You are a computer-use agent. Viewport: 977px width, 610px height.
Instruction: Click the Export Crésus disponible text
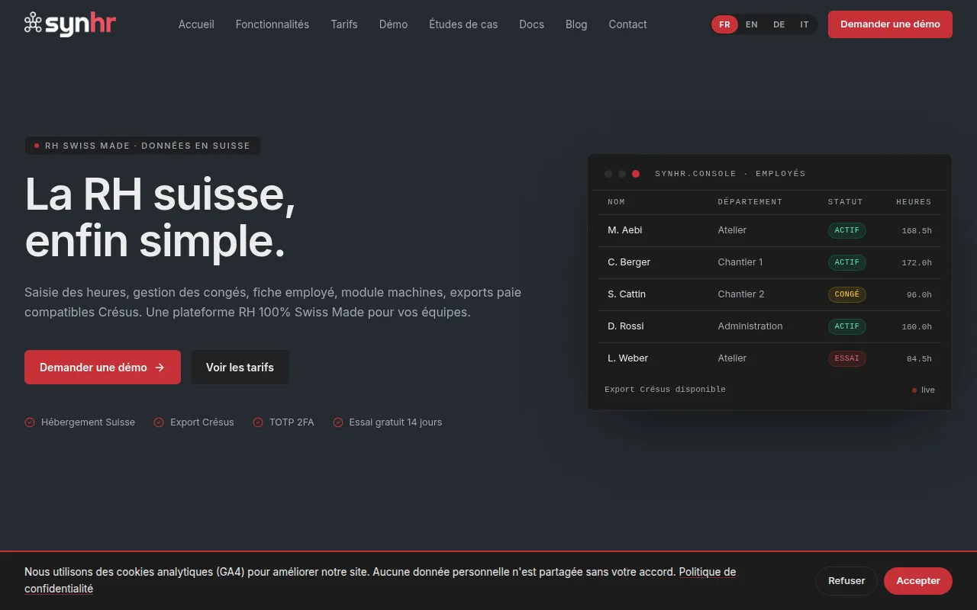point(665,390)
